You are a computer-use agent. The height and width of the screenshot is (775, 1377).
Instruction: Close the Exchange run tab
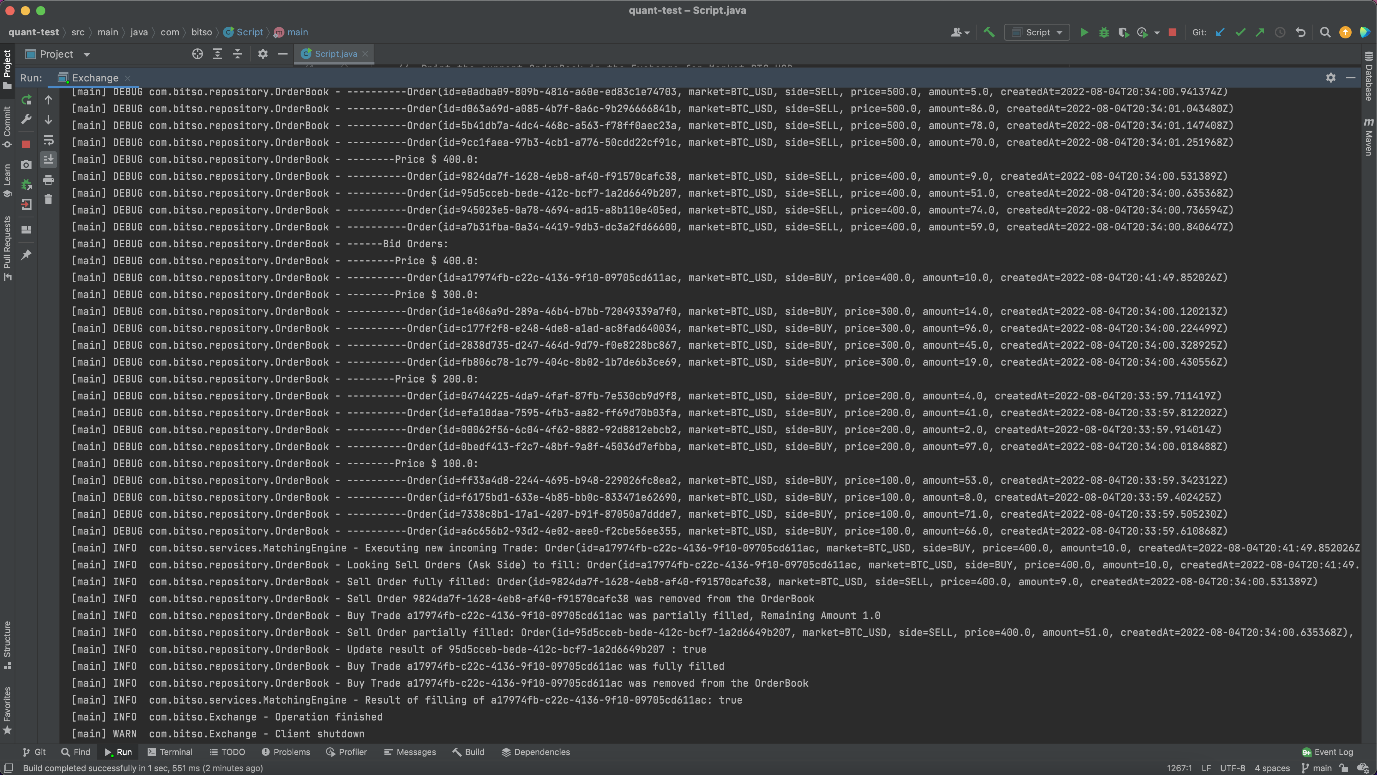tap(127, 78)
